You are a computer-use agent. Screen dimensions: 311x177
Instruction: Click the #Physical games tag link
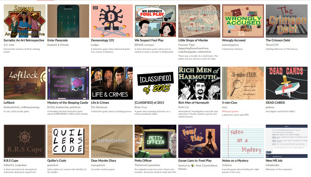[x=230, y=112]
